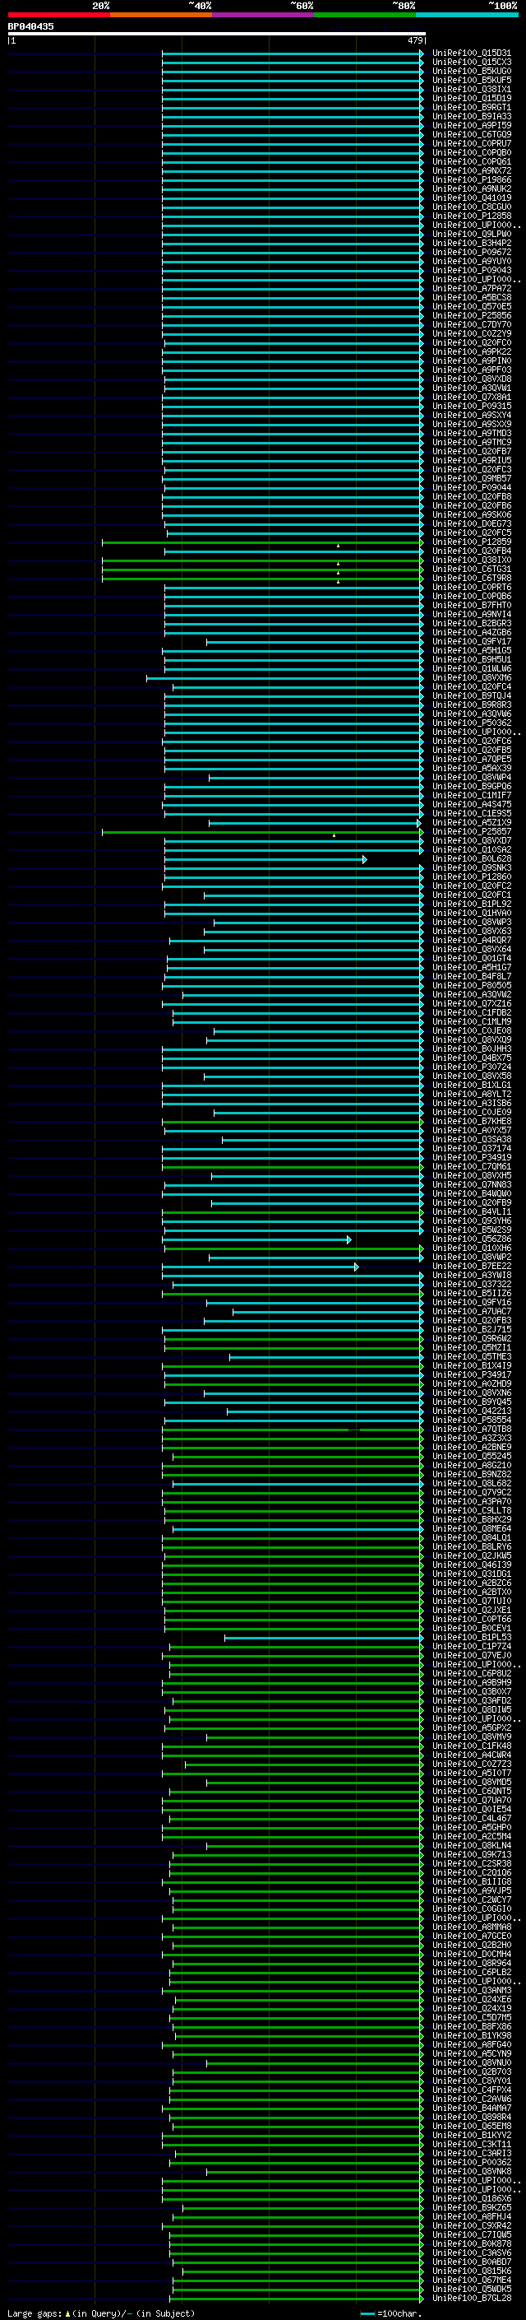This screenshot has height=2320, width=526.
Task: Select UniRef100_A7PA72 label
Action: point(472,288)
